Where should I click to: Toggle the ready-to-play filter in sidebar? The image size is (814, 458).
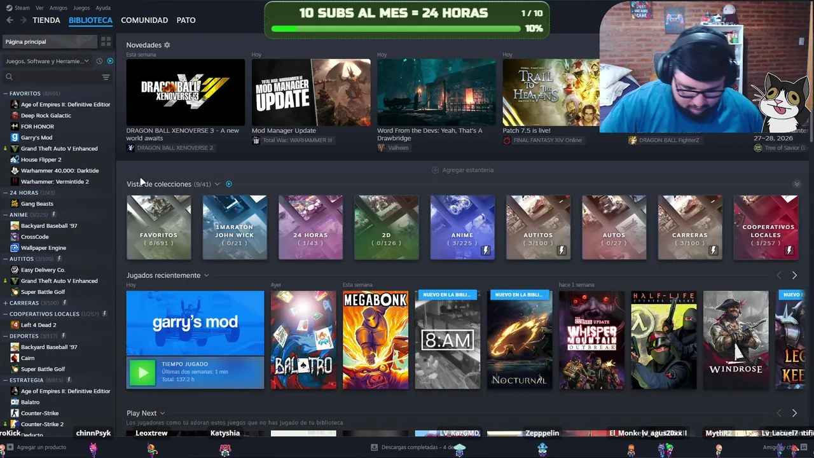110,61
